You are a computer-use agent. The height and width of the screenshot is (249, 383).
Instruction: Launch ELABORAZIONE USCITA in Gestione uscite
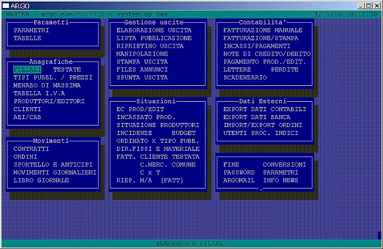(153, 30)
